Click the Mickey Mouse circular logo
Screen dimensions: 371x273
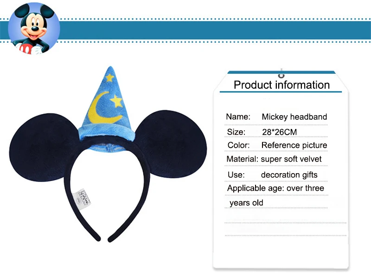(34, 28)
